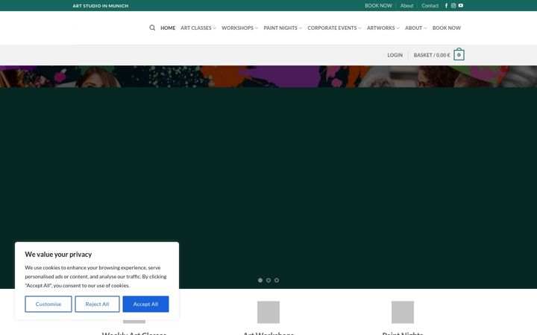Open the Contact link in top bar
The height and width of the screenshot is (335, 537).
pos(430,6)
